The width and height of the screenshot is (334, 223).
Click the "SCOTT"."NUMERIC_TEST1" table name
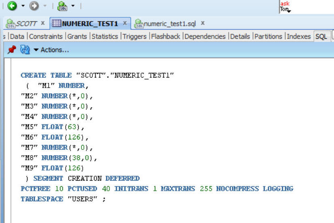coord(125,75)
